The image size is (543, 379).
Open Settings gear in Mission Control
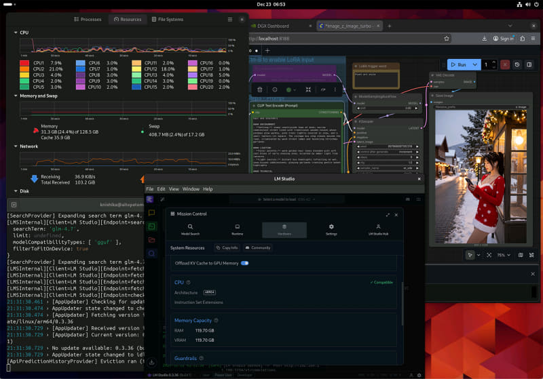tap(331, 230)
